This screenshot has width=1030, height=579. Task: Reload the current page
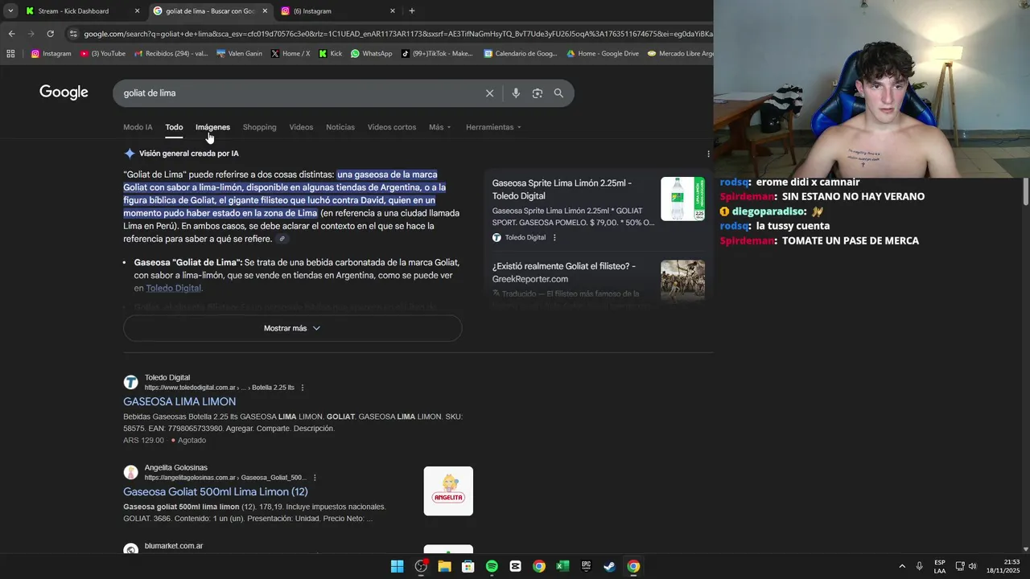click(x=50, y=34)
